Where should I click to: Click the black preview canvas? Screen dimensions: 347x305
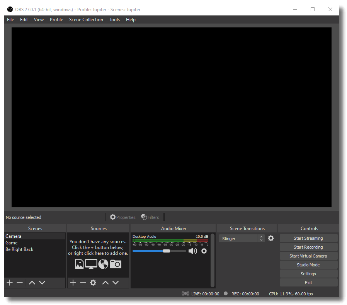point(172,117)
